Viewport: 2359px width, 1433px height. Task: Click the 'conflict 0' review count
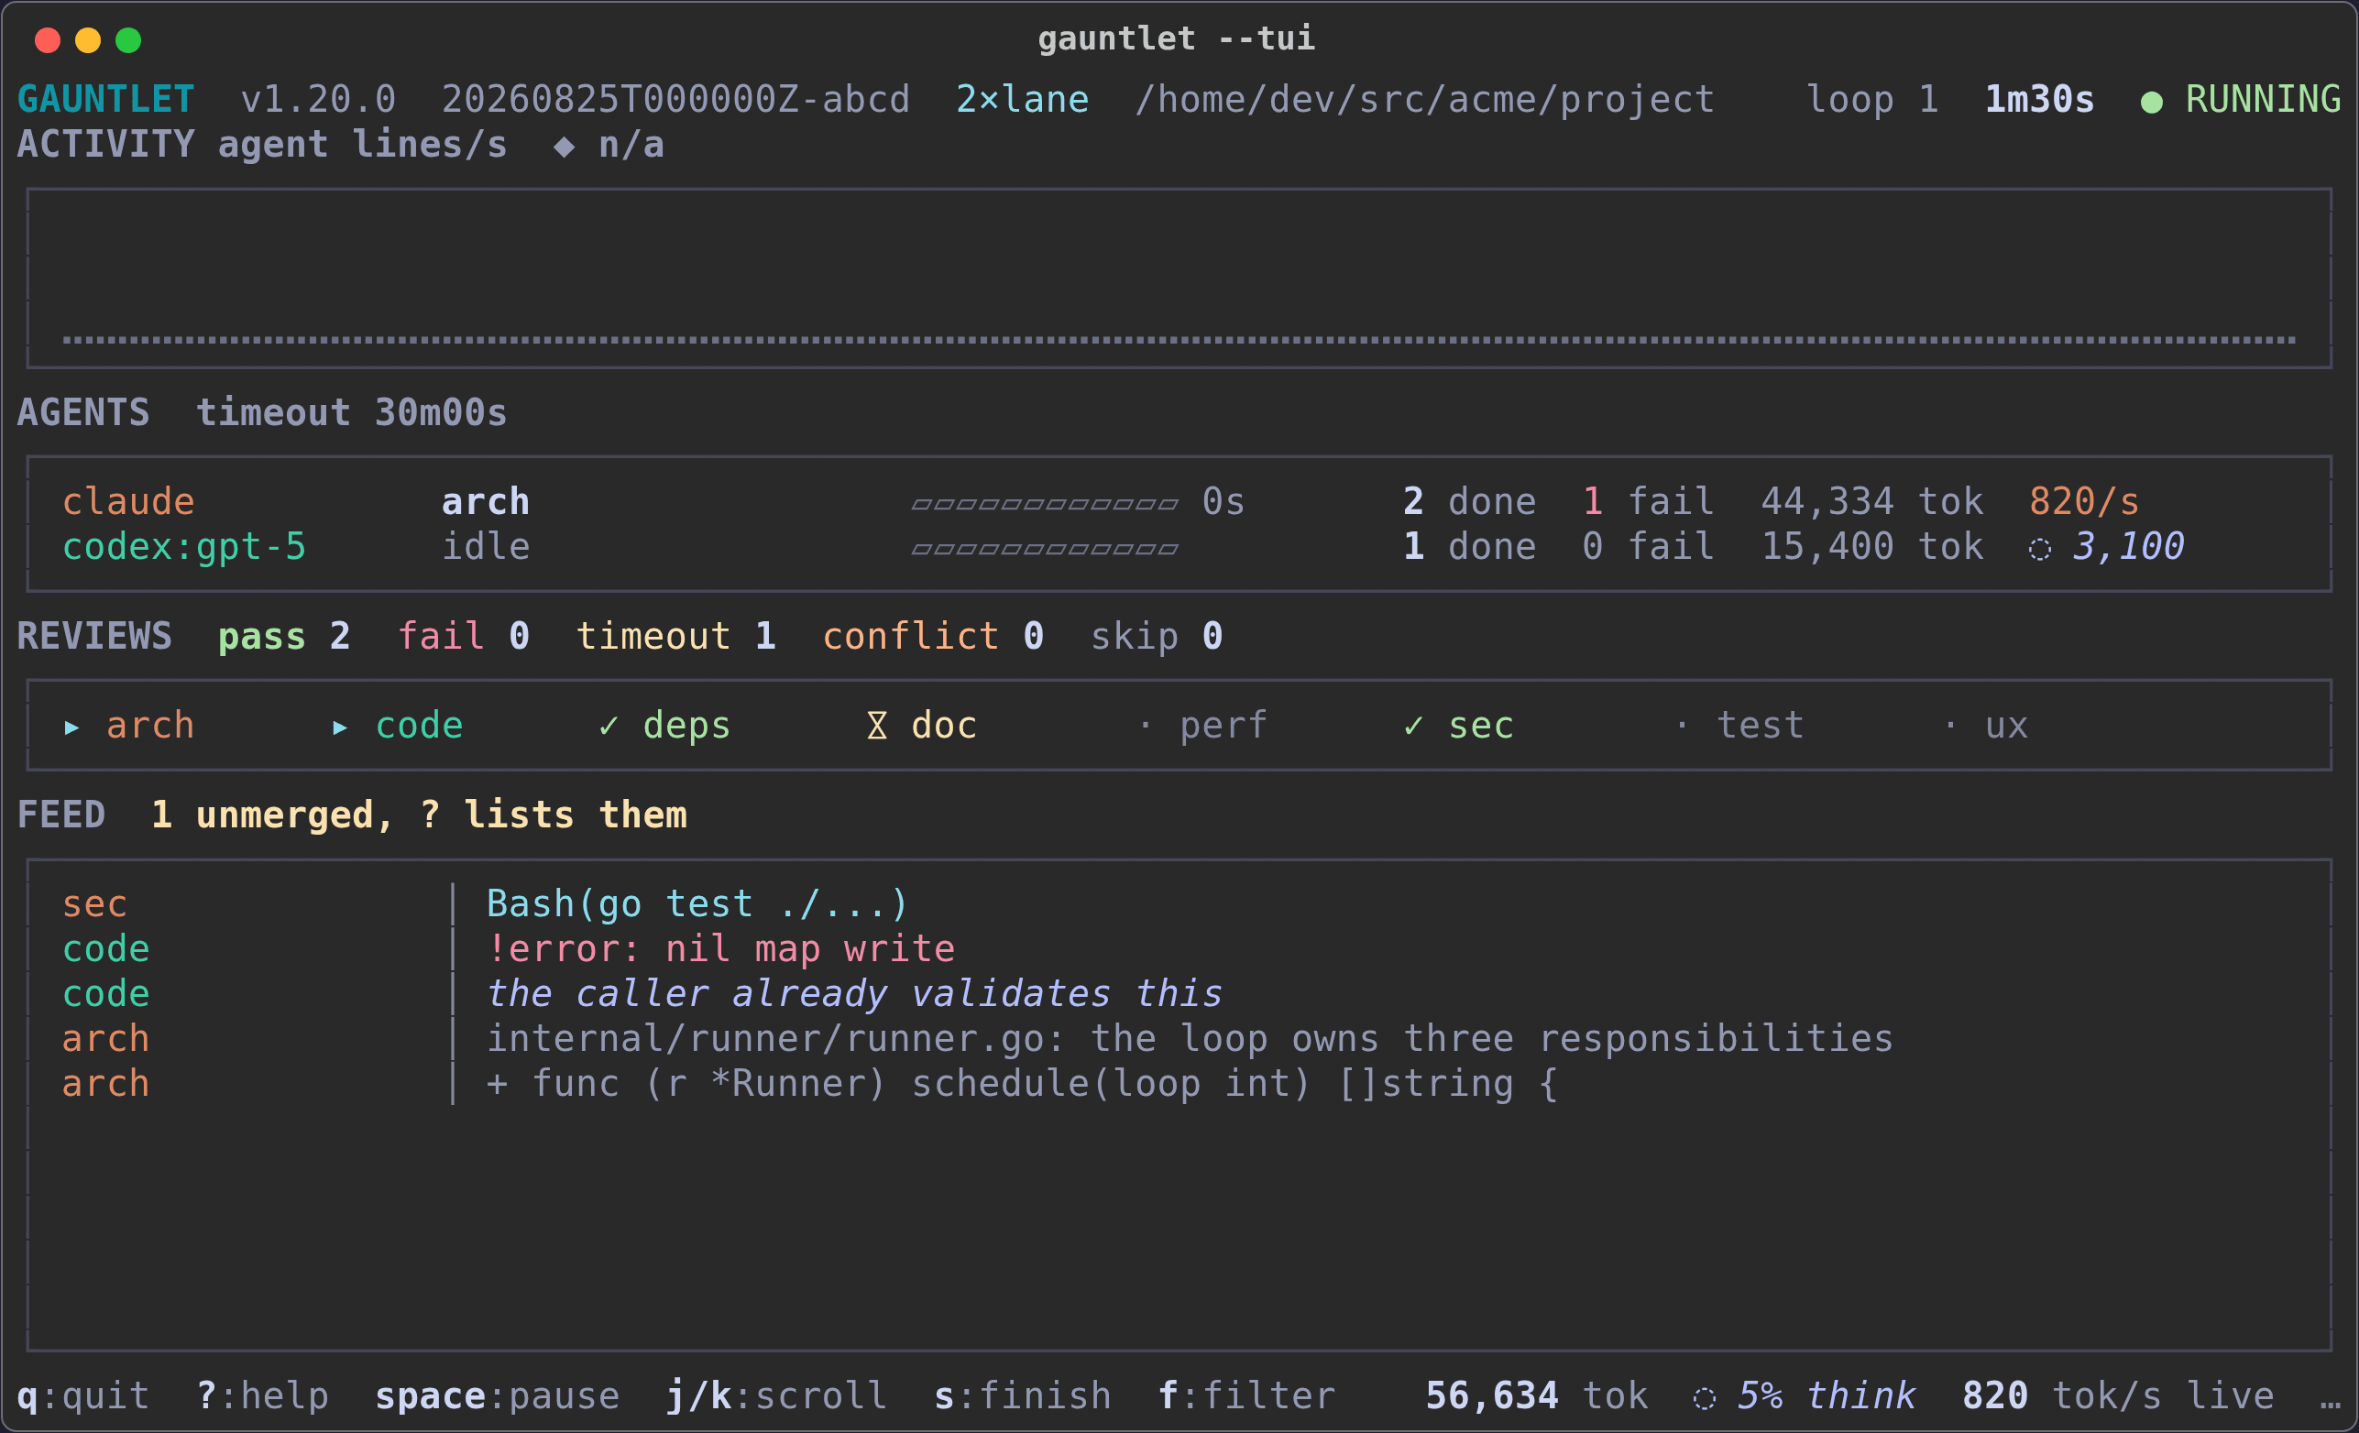934,637
